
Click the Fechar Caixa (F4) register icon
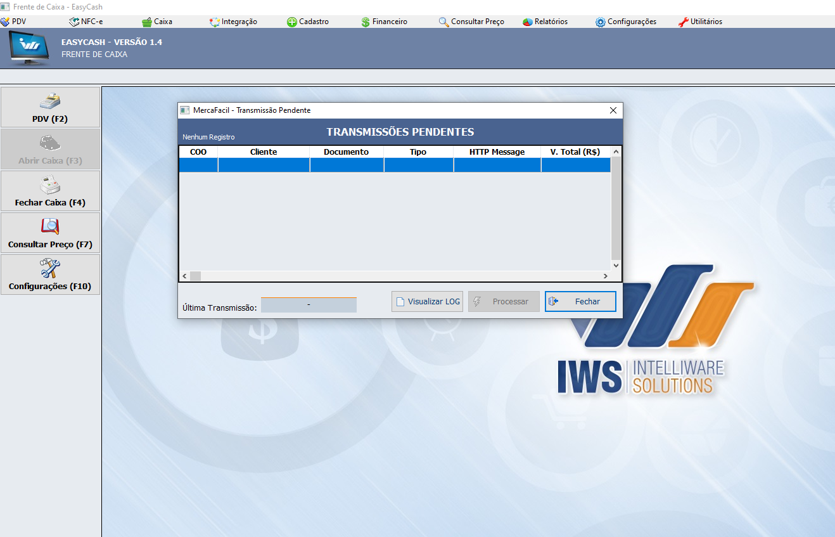click(x=50, y=185)
